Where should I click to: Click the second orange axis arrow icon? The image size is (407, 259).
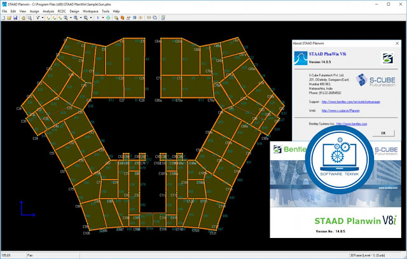(54, 18)
